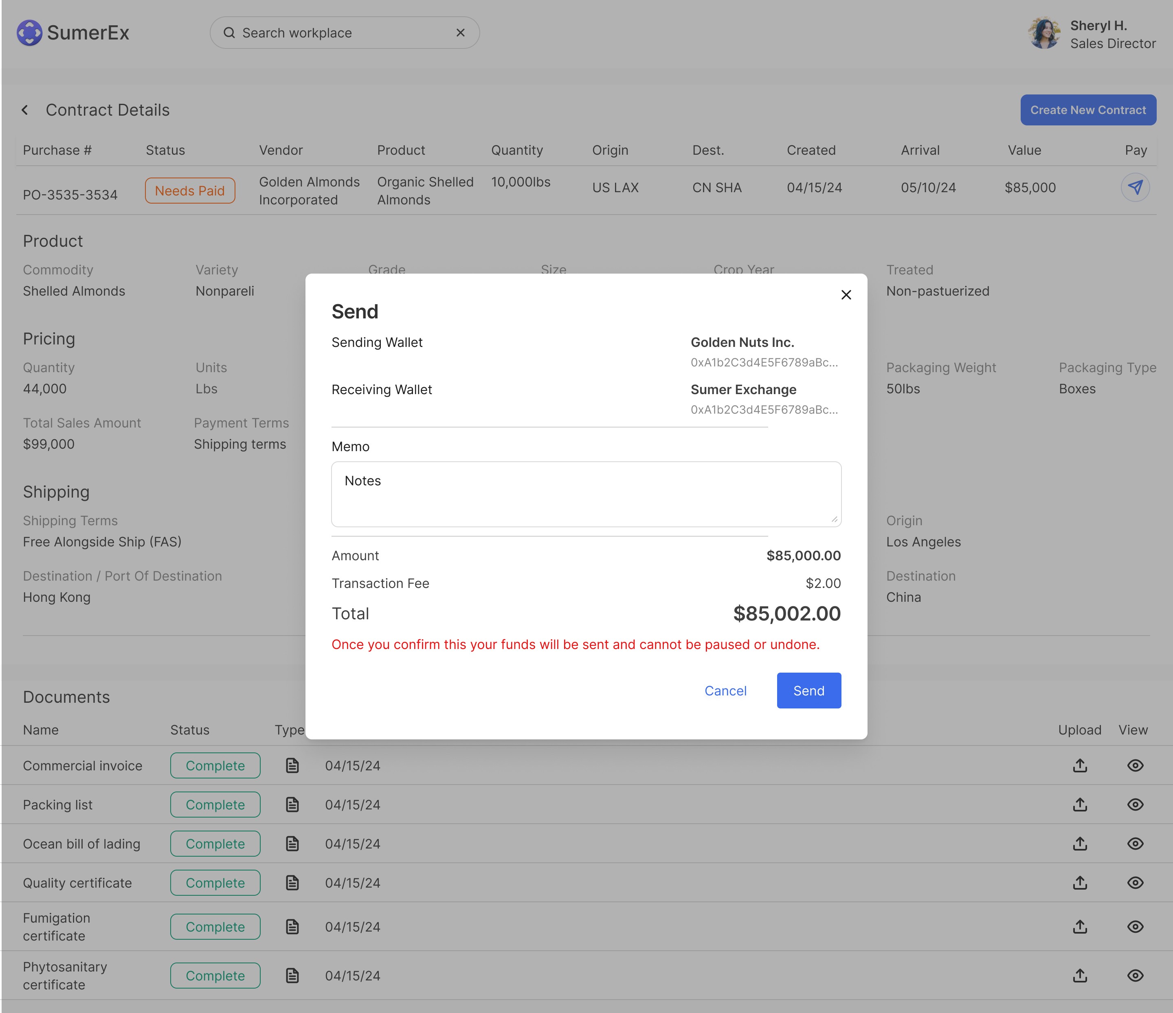Screen dimensions: 1173x1013
Task: View Fumigation certificate via eye icon
Action: click(x=1134, y=927)
